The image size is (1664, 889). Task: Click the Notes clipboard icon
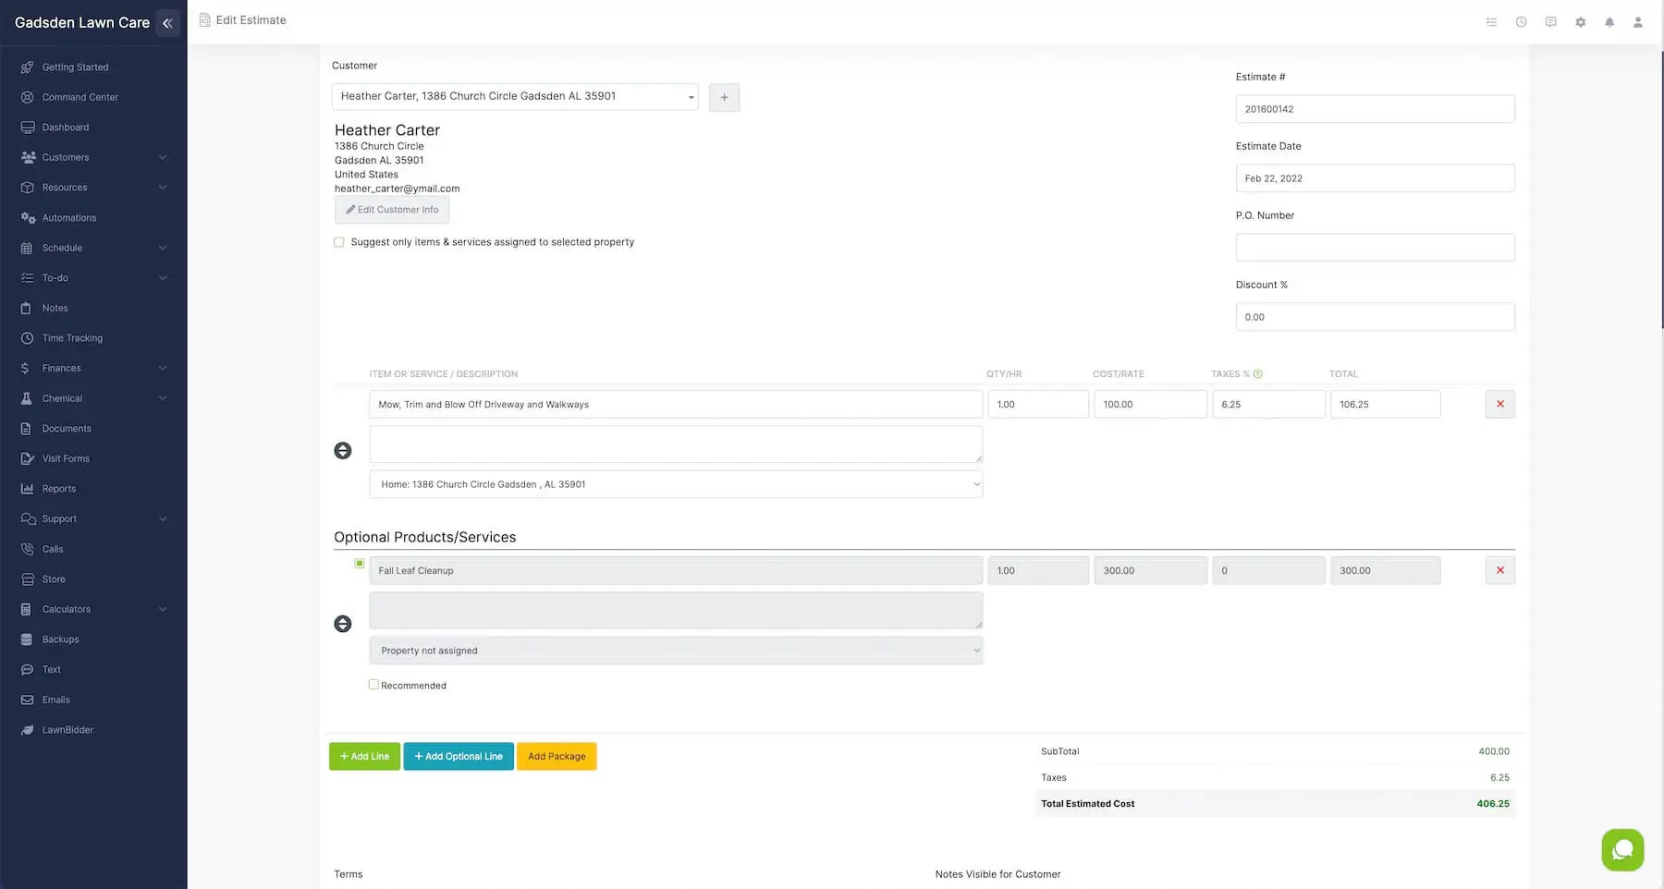[27, 308]
